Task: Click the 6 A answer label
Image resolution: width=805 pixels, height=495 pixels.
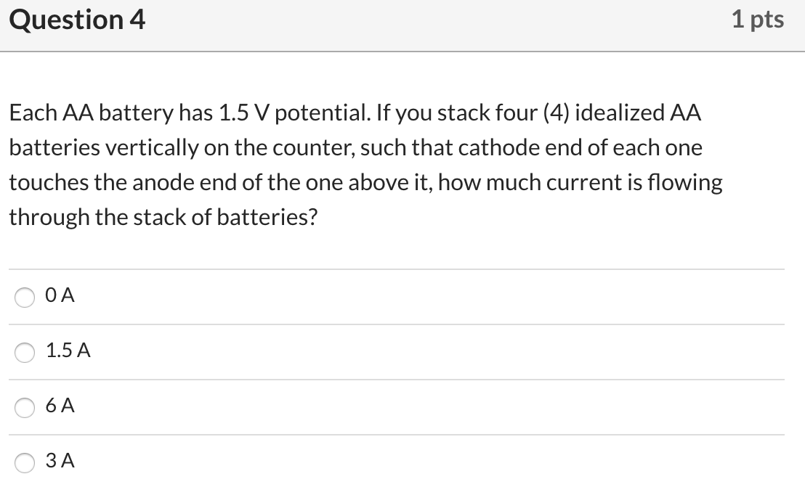Action: pyautogui.click(x=60, y=406)
